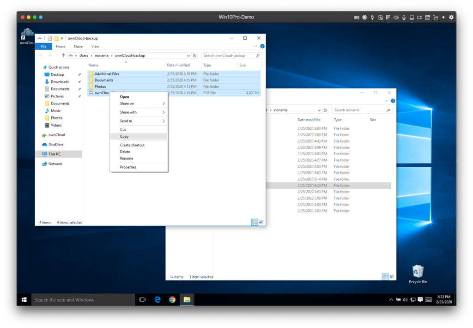
Task: Expand the Send to submenu
Action: coord(139,121)
